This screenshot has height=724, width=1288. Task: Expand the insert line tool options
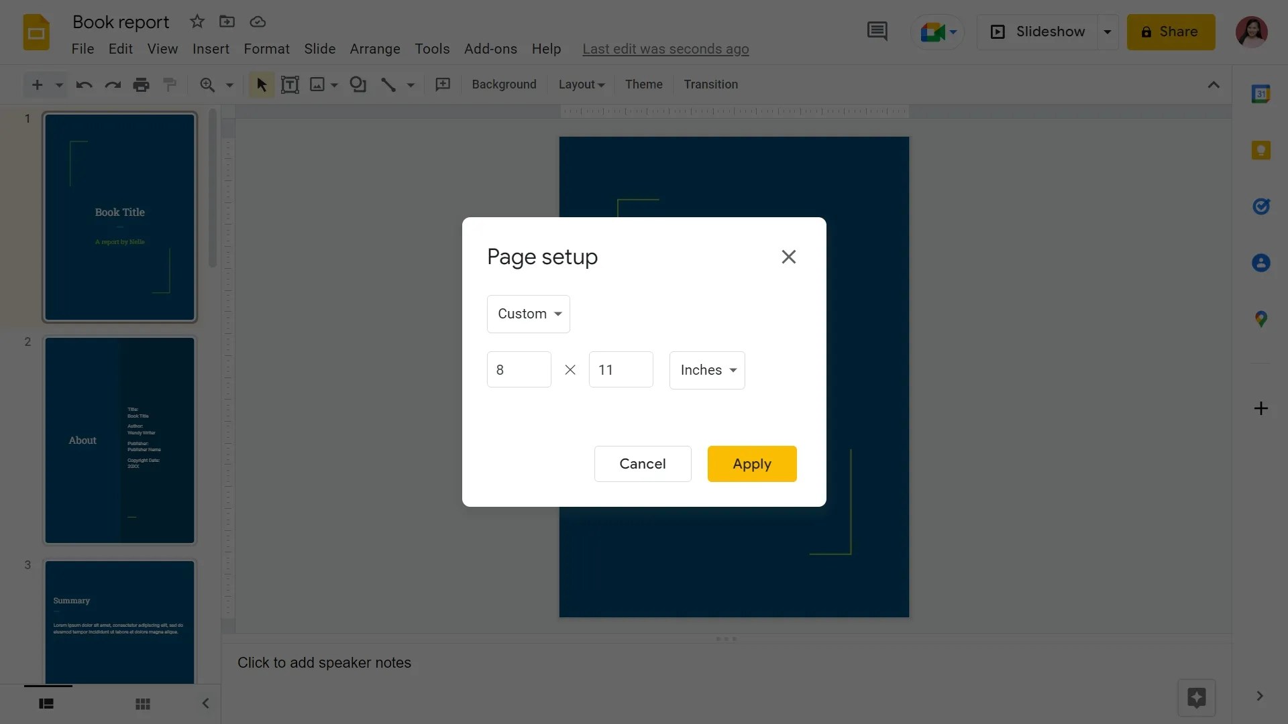[411, 84]
